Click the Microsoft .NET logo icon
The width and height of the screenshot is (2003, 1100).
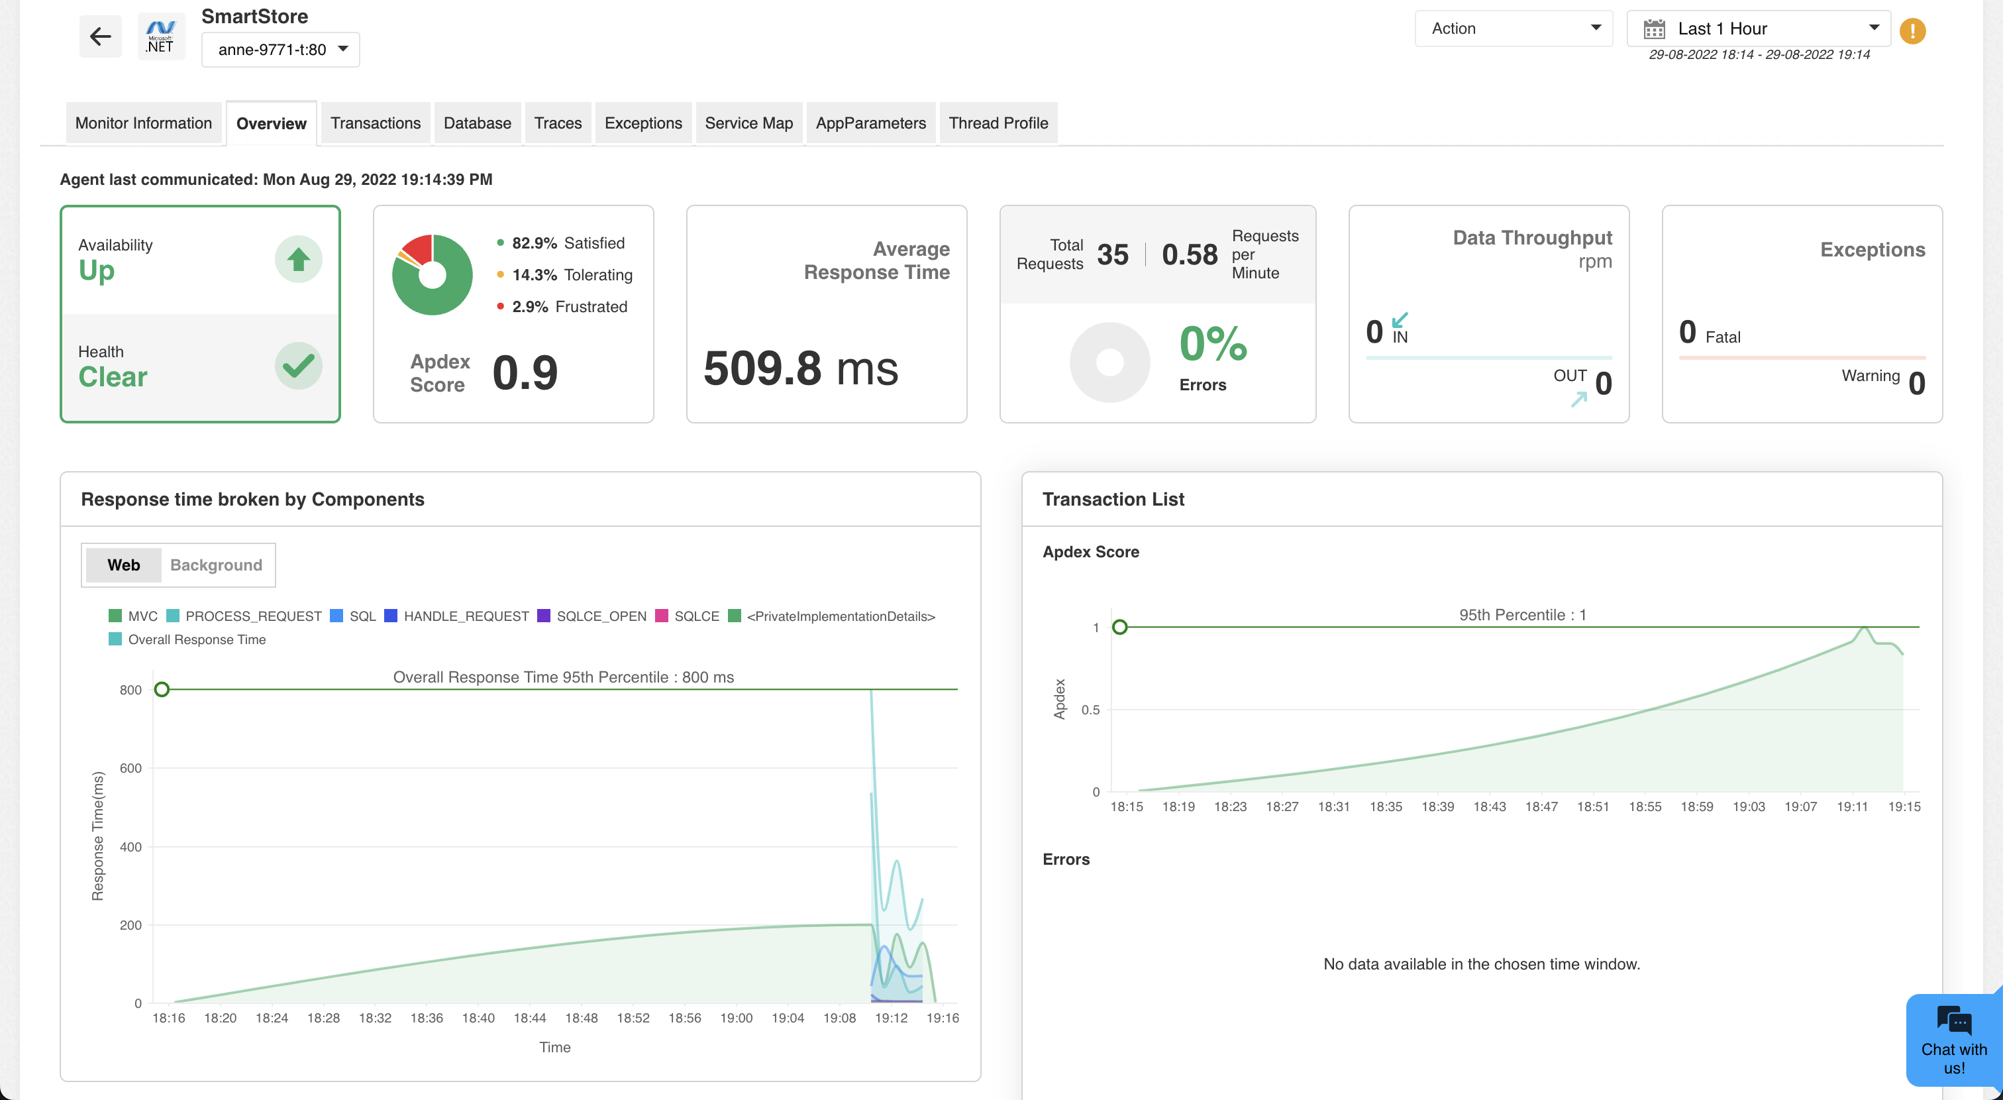click(x=161, y=36)
